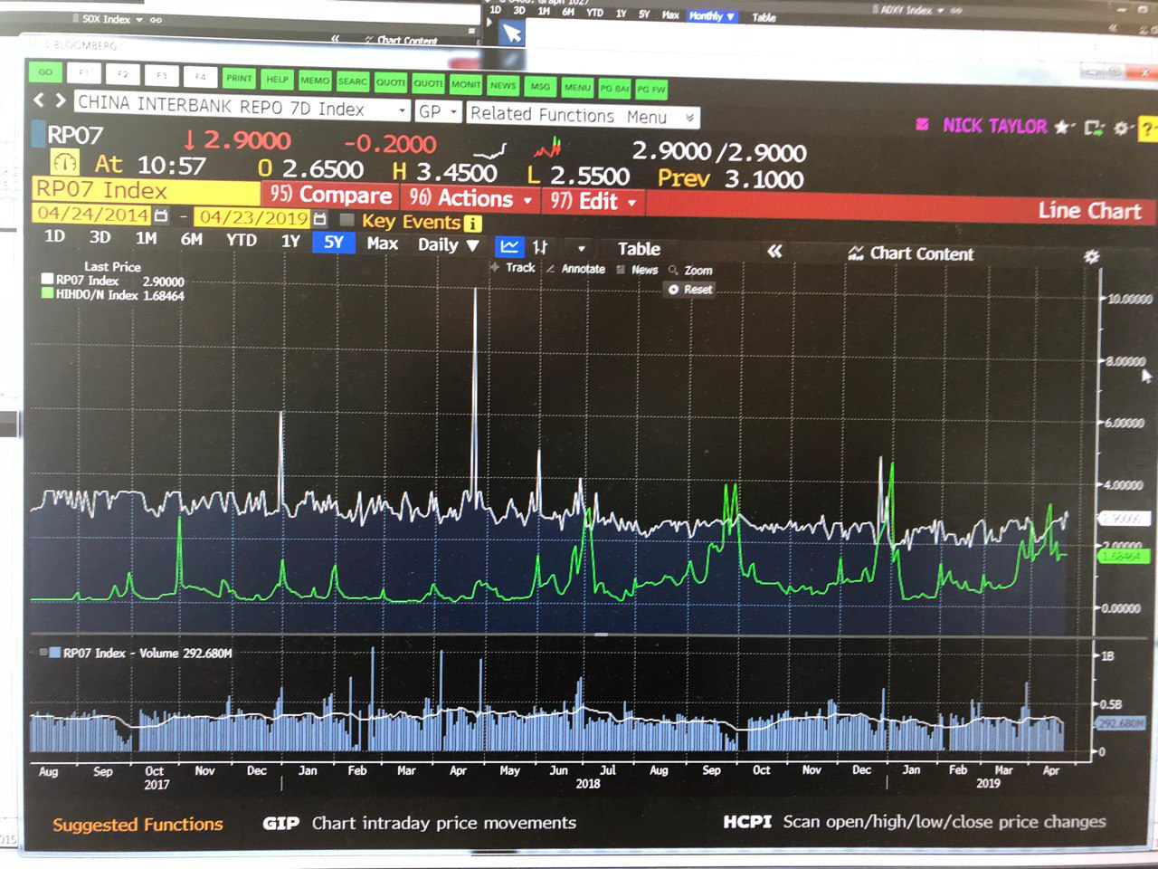Collapse the RP07 Index Volume panel
The width and height of the screenshot is (1158, 869).
point(43,652)
